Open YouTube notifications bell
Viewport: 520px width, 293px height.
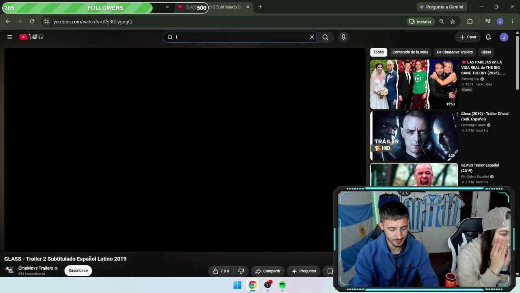(488, 37)
